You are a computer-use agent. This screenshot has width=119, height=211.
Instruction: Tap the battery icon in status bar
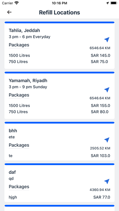[114, 3]
